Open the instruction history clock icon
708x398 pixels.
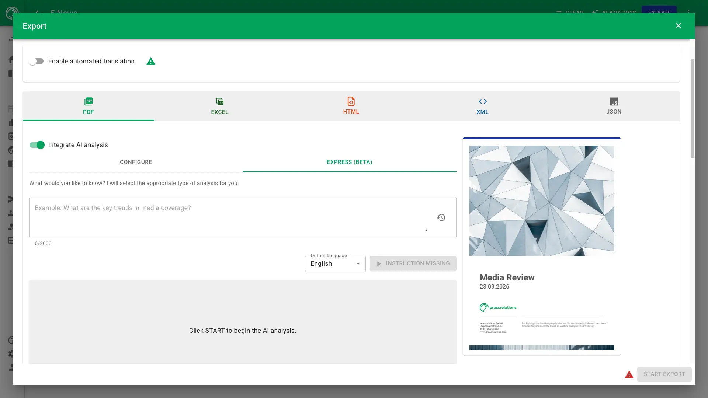[x=441, y=217]
